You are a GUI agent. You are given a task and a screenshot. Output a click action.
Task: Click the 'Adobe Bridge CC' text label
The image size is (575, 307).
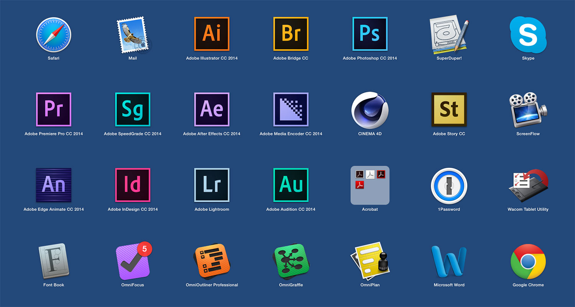point(291,58)
